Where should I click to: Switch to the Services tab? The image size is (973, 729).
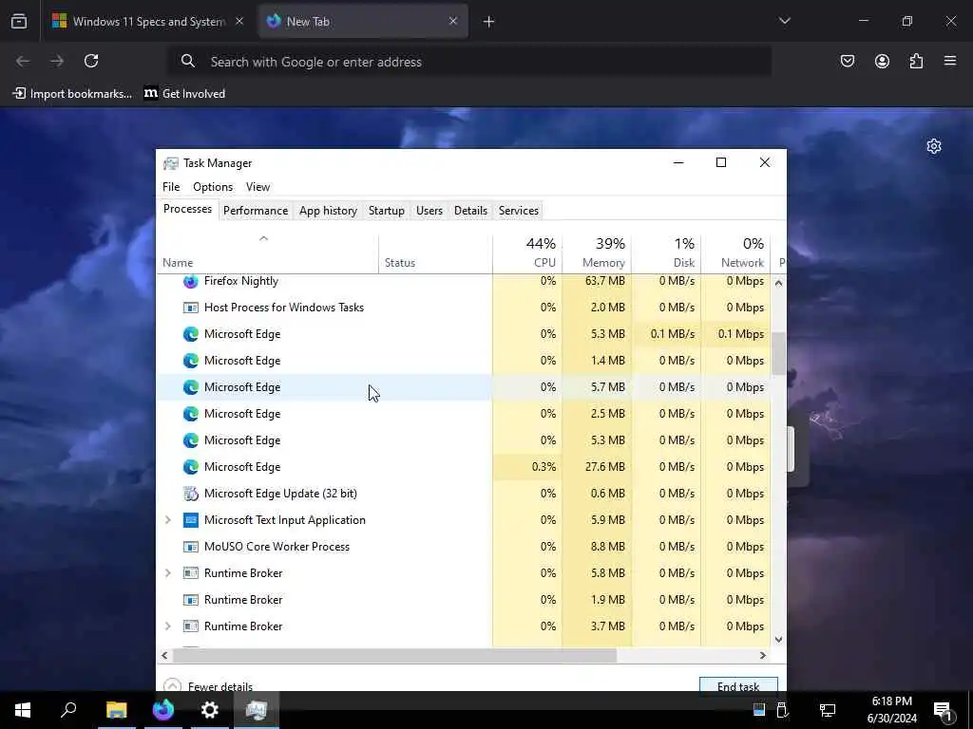pyautogui.click(x=519, y=211)
